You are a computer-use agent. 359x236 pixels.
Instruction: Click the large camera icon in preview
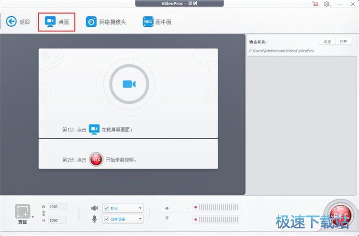pyautogui.click(x=129, y=84)
